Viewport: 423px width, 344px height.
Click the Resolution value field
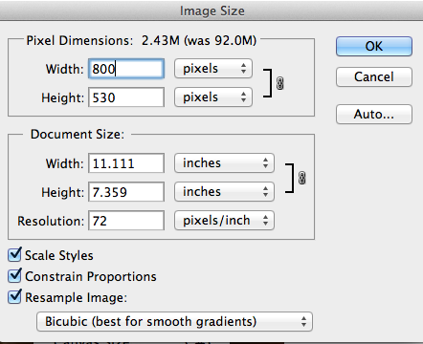point(126,221)
